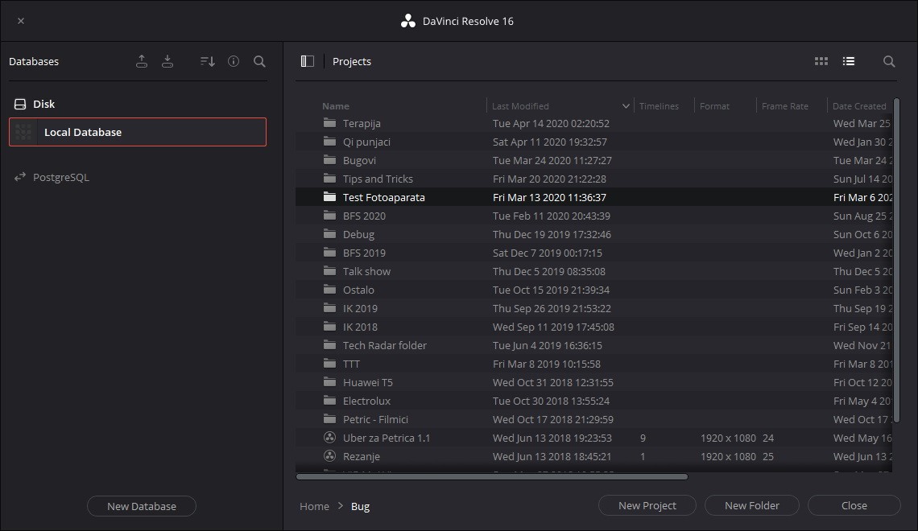Image resolution: width=918 pixels, height=531 pixels.
Task: Click the Huawei T5 folder icon
Action: point(329,382)
